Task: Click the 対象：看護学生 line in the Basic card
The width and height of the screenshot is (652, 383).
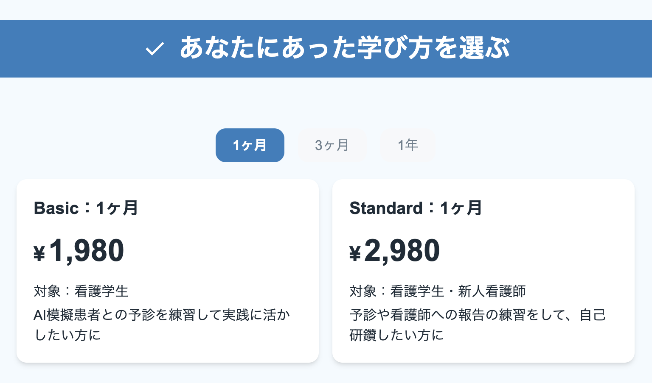Action: point(81,291)
